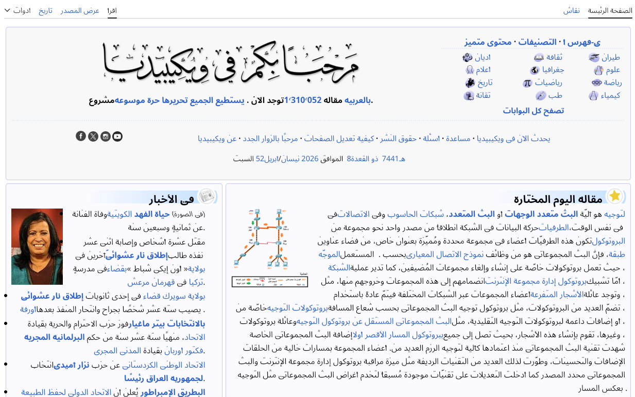Open the تاريخ page history tab
Screen dimensions: 635x397
click(x=45, y=10)
